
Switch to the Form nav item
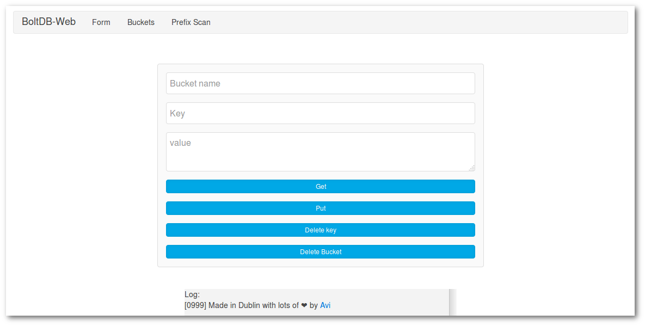(101, 22)
